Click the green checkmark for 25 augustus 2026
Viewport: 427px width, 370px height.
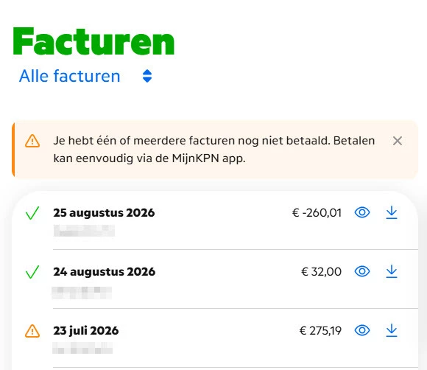[32, 213]
